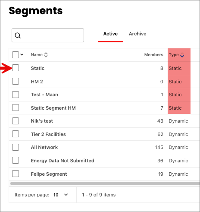Click the search magnifier icon
Screen dimensions: 200x212
(x=18, y=35)
